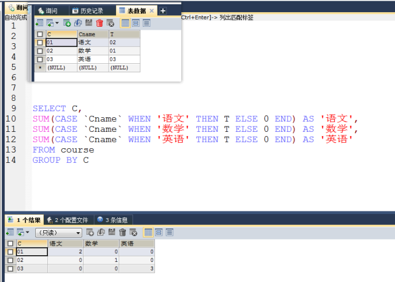Image resolution: width=395 pixels, height=282 pixels.
Task: Open the export dropdown arrow in table data toolbar
Action: click(x=57, y=23)
